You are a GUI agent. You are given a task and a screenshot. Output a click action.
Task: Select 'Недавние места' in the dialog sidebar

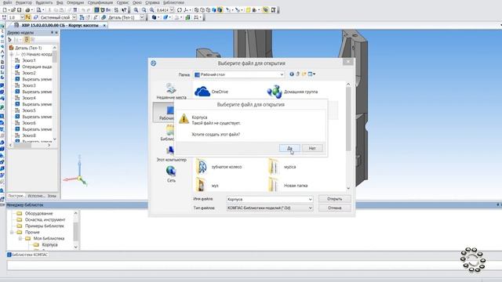(171, 92)
